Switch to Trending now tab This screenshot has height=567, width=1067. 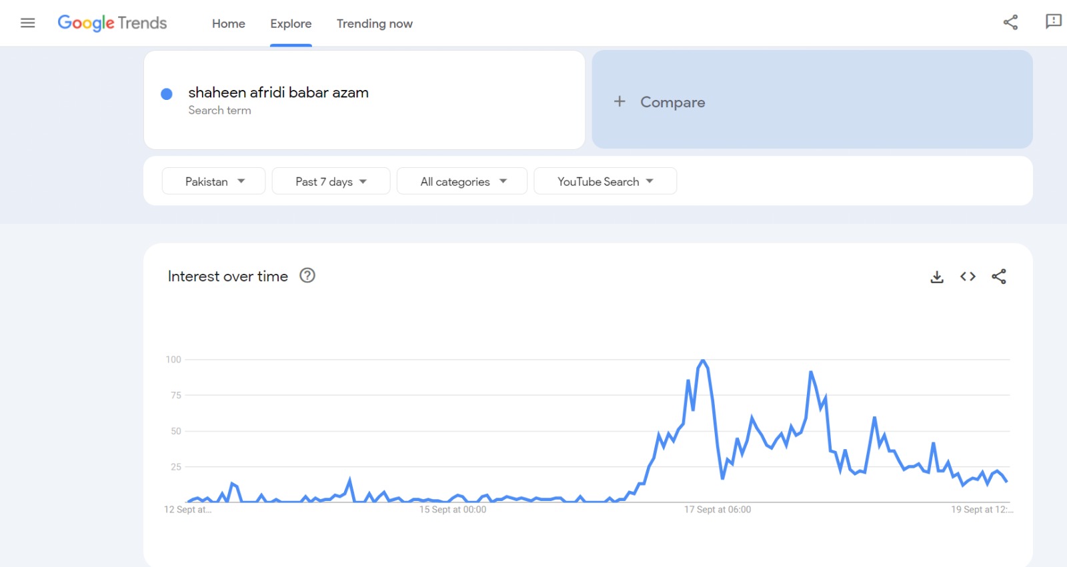(374, 24)
